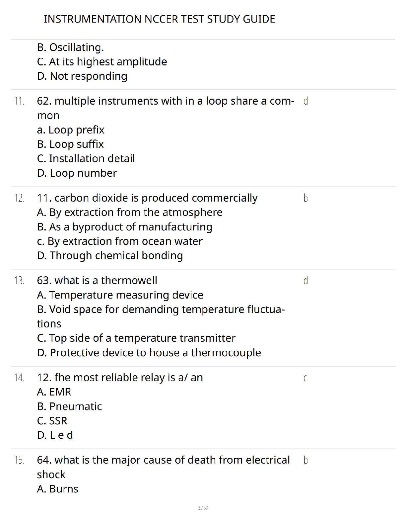The image size is (406, 526).
Task: Select option B. Loop suffix
Action: pyautogui.click(x=70, y=144)
